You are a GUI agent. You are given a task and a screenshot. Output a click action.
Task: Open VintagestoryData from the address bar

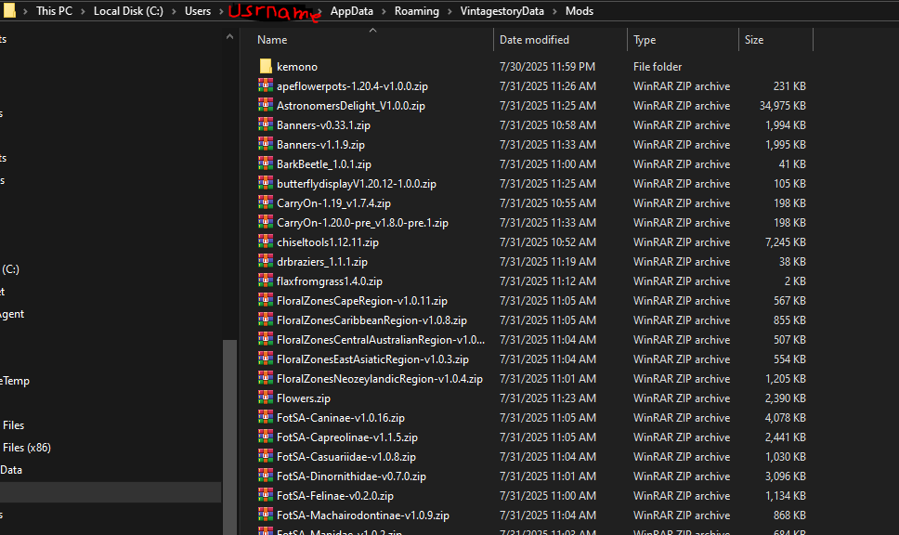pyautogui.click(x=502, y=10)
